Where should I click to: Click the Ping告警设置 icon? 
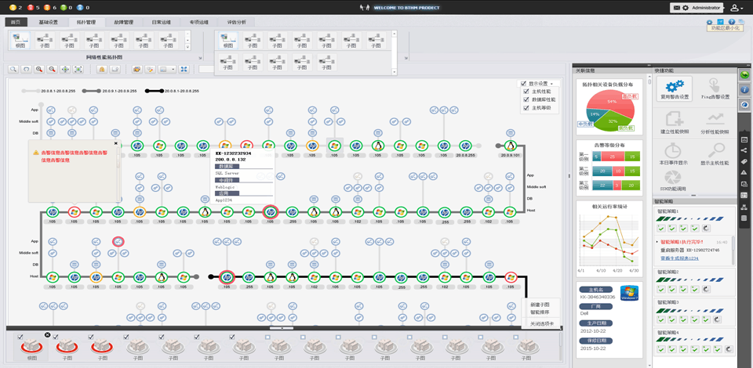[715, 85]
